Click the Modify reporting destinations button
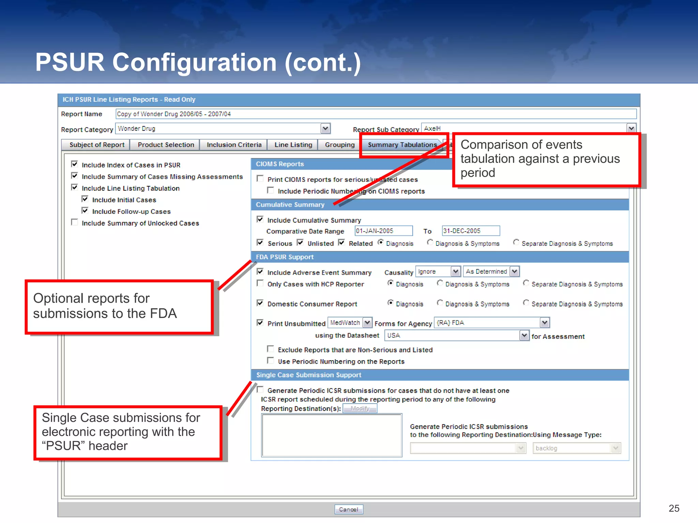Image resolution: width=698 pixels, height=523 pixels. 360,408
